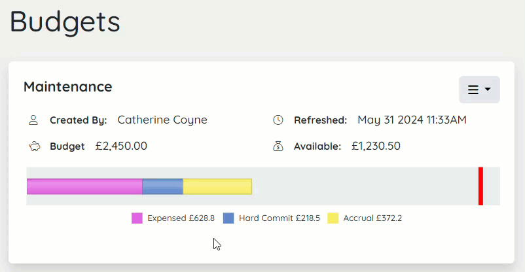Viewport: 525px width, 272px height.
Task: Click the £1,230.50 available amount
Action: [376, 146]
